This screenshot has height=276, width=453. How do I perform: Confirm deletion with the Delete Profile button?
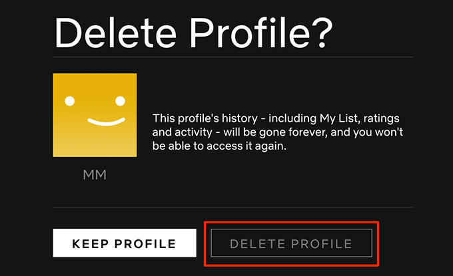pos(292,243)
